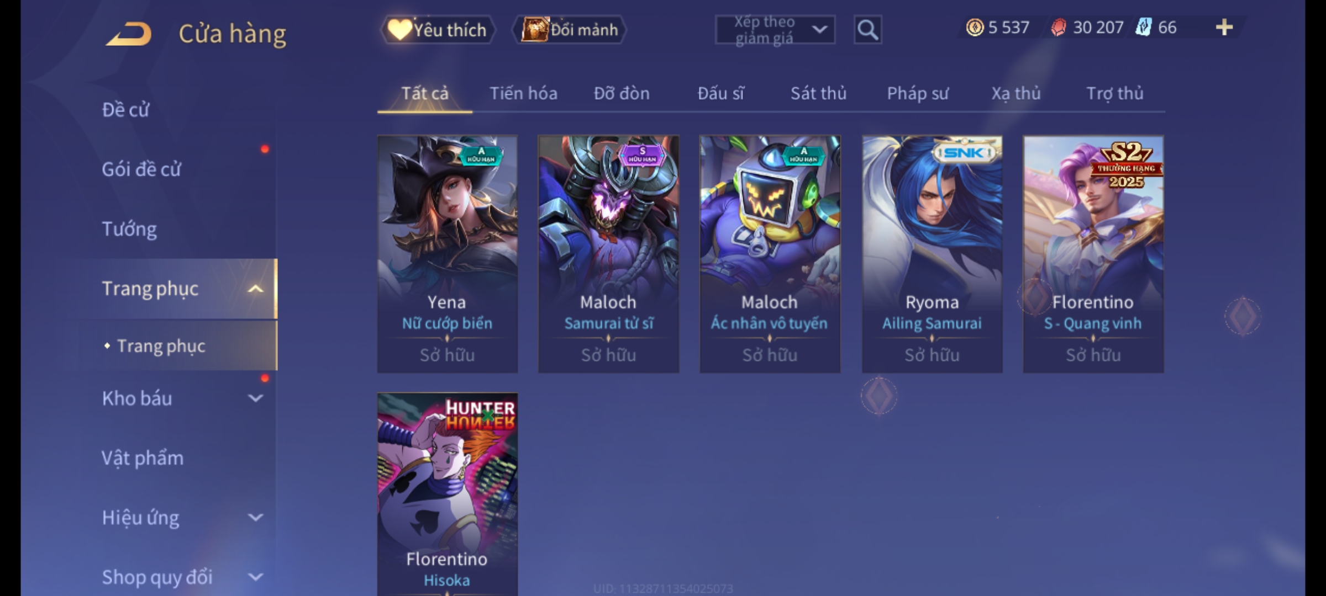Viewport: 1326px width, 596px height.
Task: Open Gói đề cử in sidebar
Action: [141, 169]
